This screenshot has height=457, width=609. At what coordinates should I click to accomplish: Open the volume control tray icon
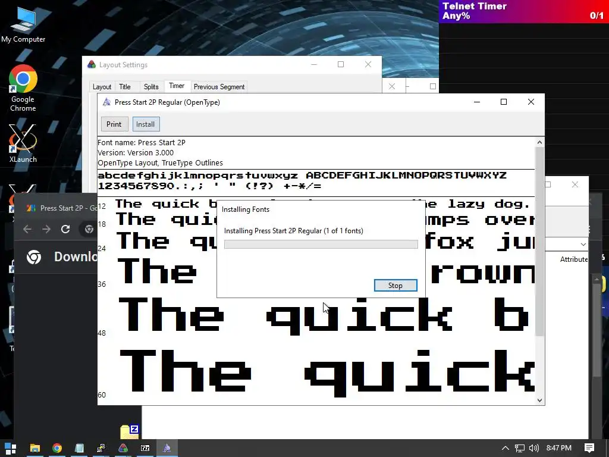coord(534,448)
